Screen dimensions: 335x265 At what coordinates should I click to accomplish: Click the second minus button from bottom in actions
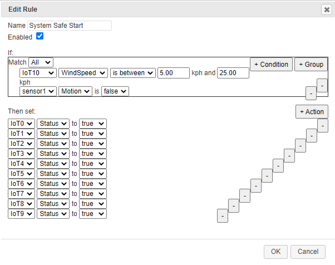pyautogui.click(x=233, y=205)
